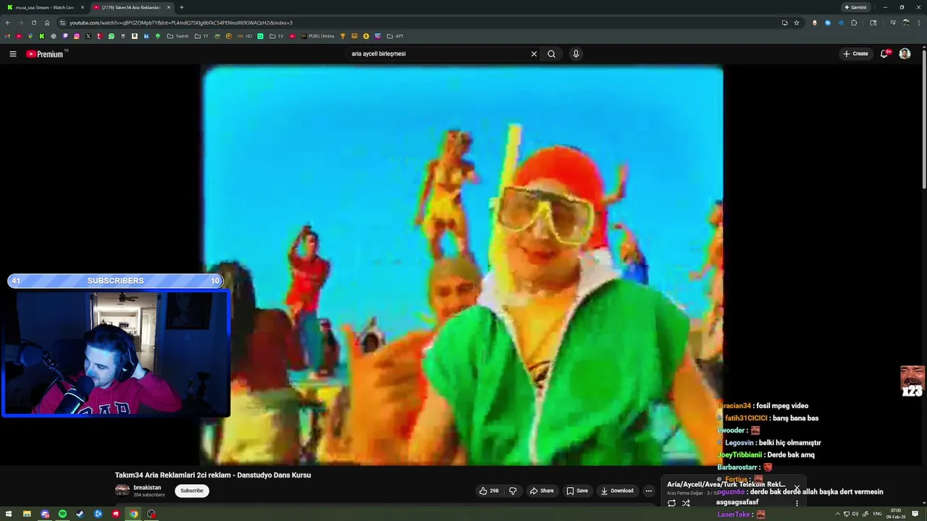Screen dimensions: 927x521
Task: Bookmark this page with star icon
Action: tap(797, 22)
